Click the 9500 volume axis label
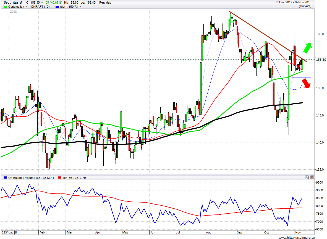The height and width of the screenshot is (239, 327). [x=320, y=183]
